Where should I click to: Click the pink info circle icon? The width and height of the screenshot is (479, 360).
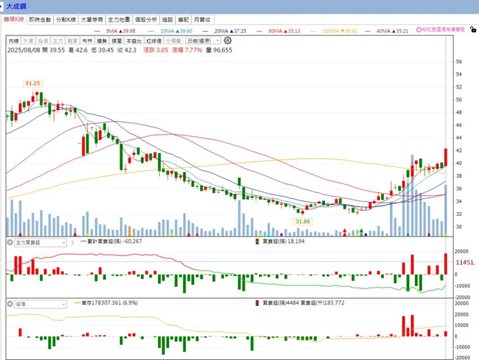tap(419, 30)
